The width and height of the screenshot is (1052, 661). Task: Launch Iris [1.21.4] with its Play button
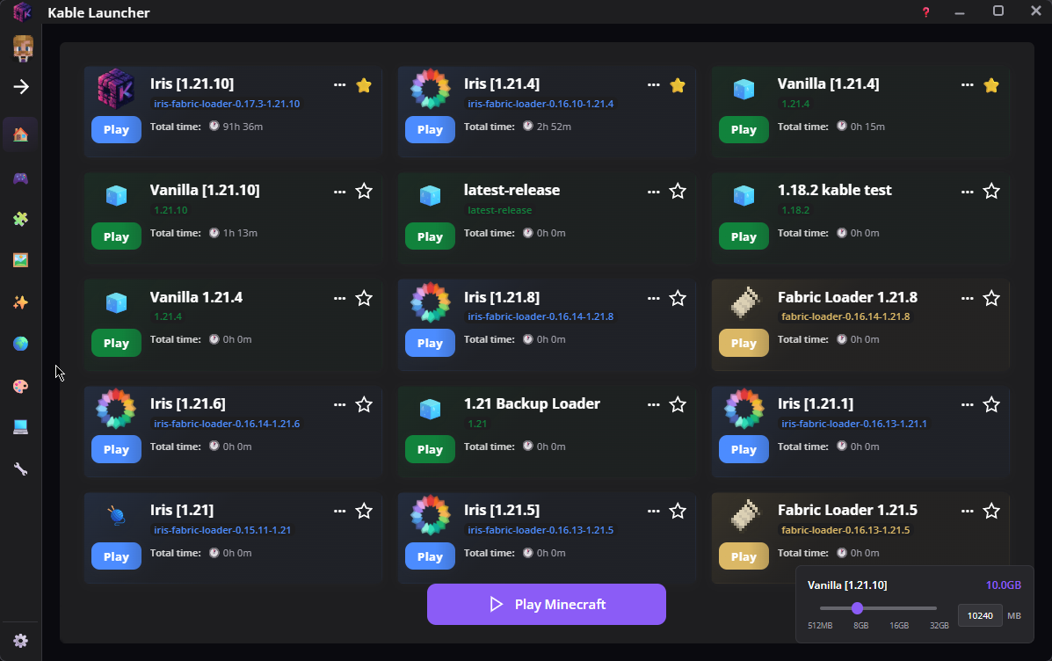pos(429,129)
